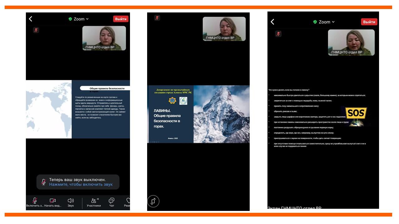Click the back arrow in right screenshot
Viewport: 399px width, 224px height.
click(x=272, y=22)
